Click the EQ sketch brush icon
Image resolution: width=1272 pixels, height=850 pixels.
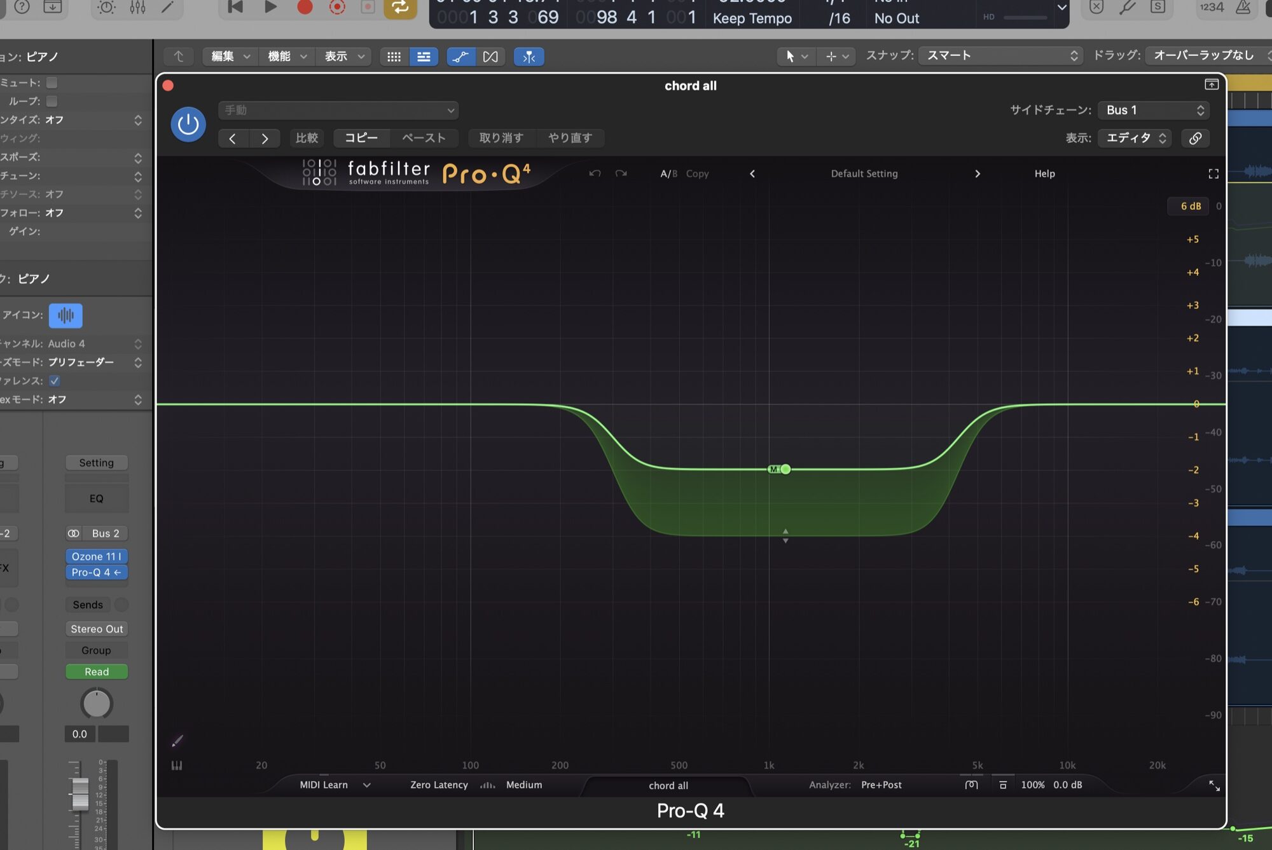pos(177,741)
